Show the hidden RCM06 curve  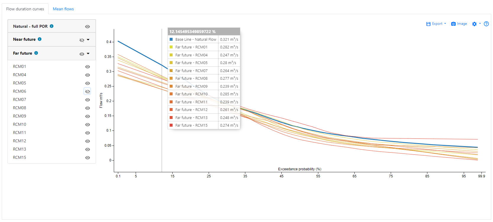click(87, 92)
